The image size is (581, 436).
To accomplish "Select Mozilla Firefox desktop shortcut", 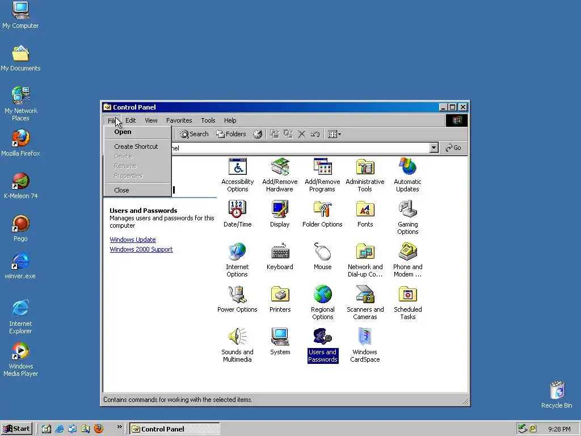I will [20, 143].
